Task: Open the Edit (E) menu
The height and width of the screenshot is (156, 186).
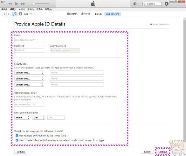Action: (13, 9)
